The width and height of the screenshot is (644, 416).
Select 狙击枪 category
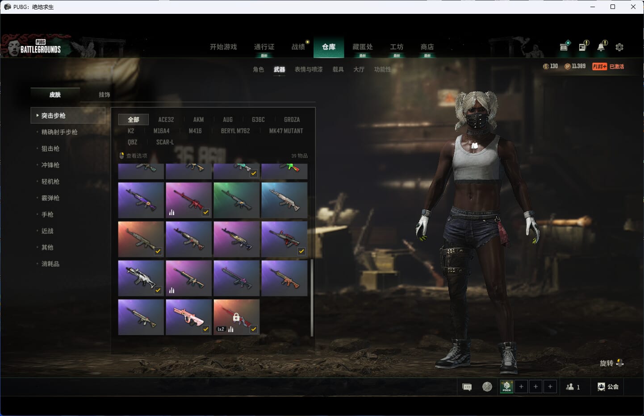click(x=50, y=149)
